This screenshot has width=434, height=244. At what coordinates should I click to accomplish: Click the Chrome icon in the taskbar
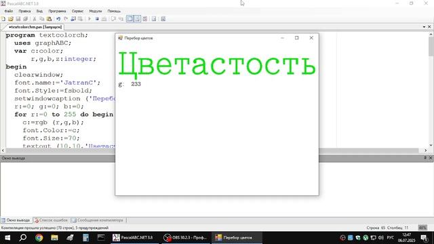(x=39, y=238)
